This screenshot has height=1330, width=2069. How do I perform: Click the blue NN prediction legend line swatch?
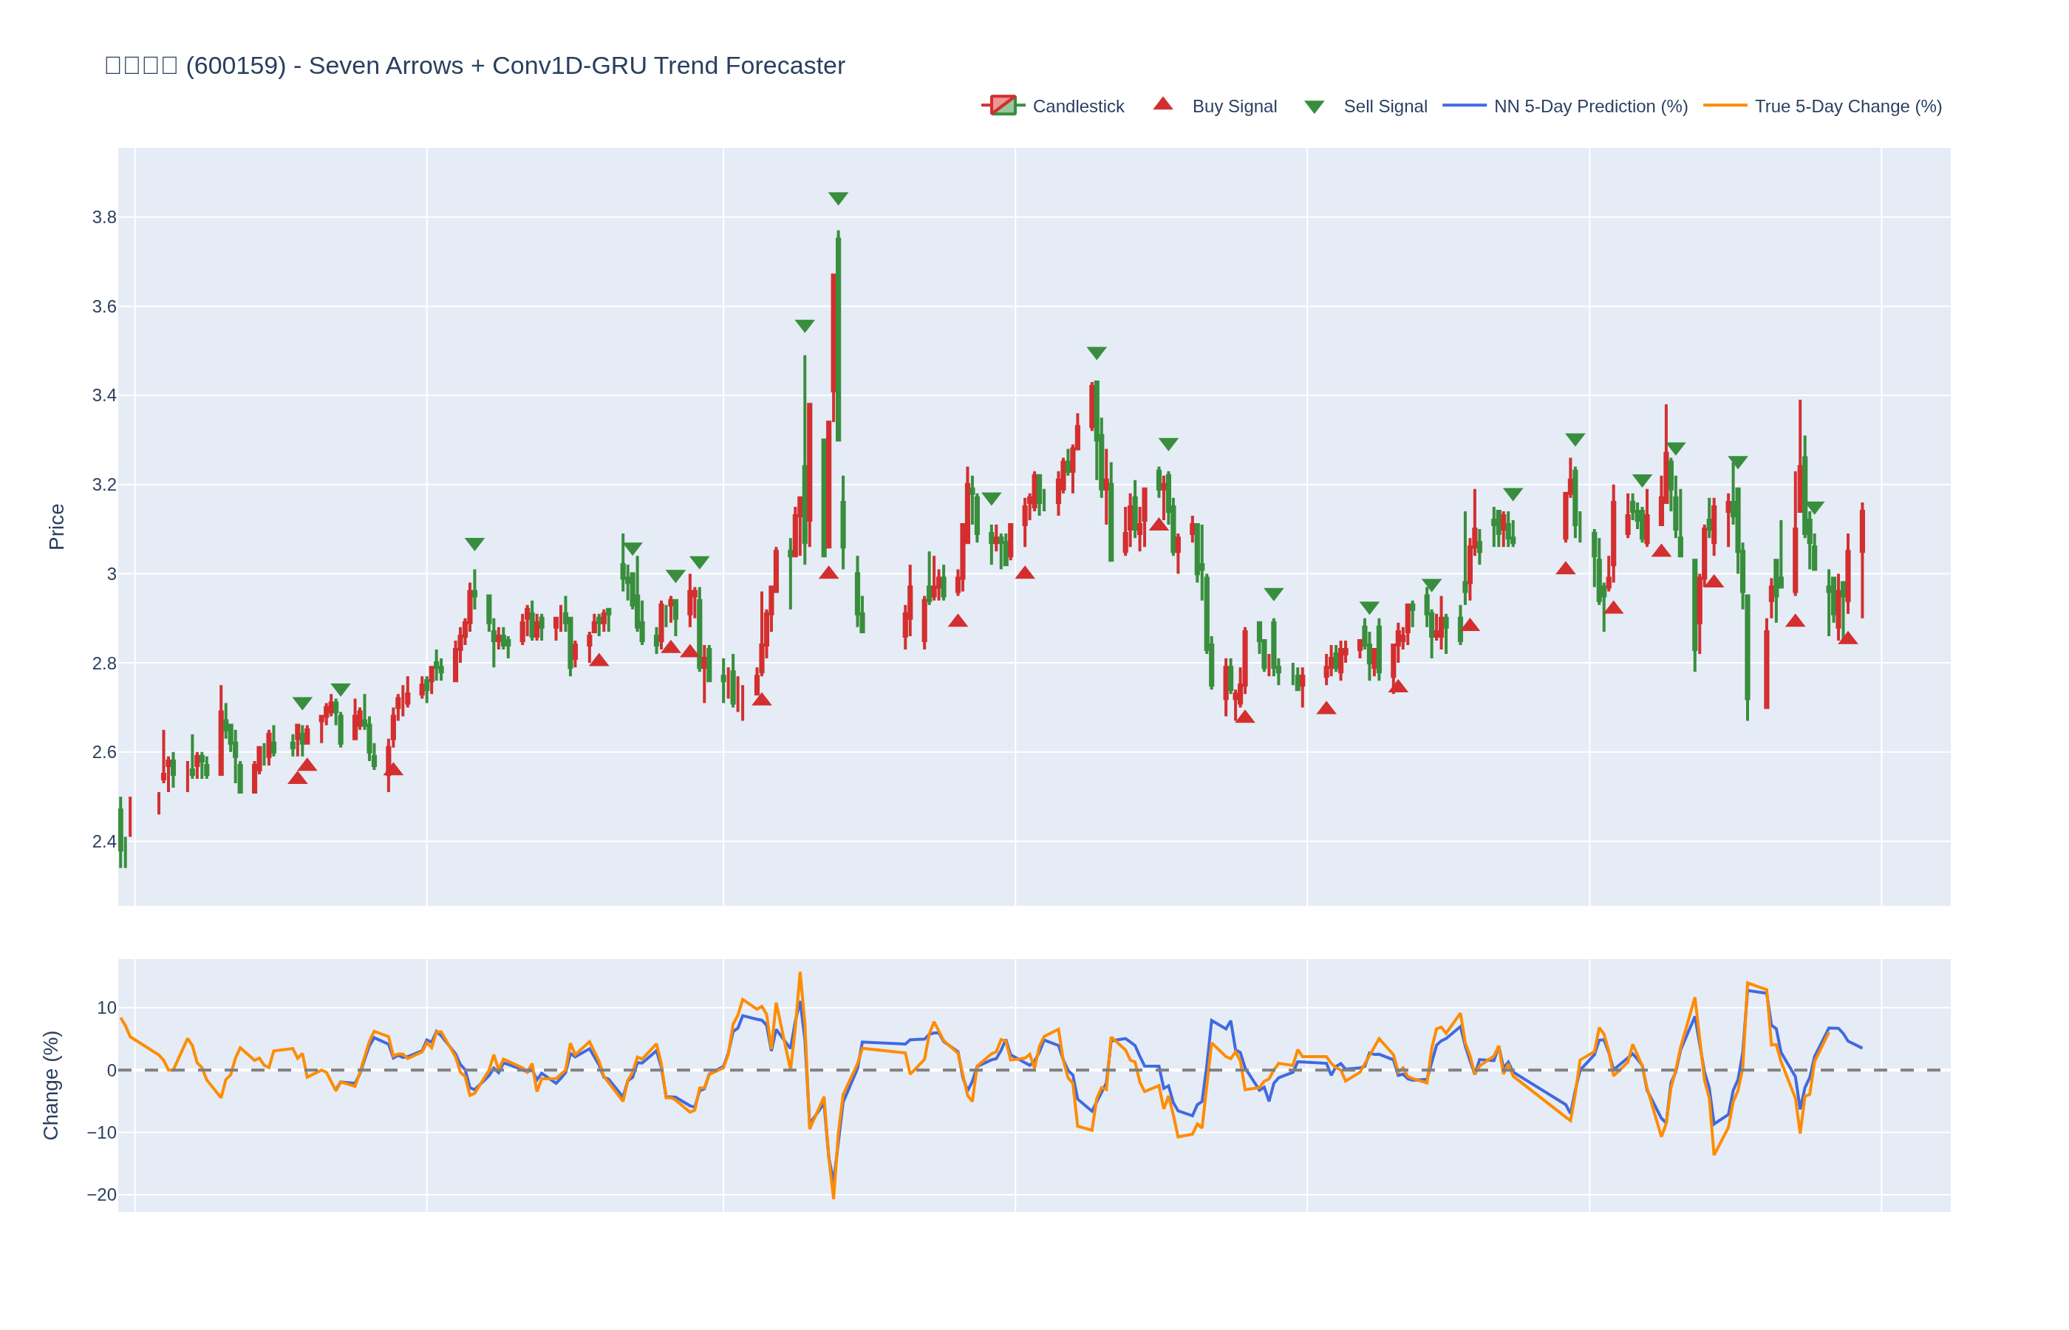click(1465, 106)
